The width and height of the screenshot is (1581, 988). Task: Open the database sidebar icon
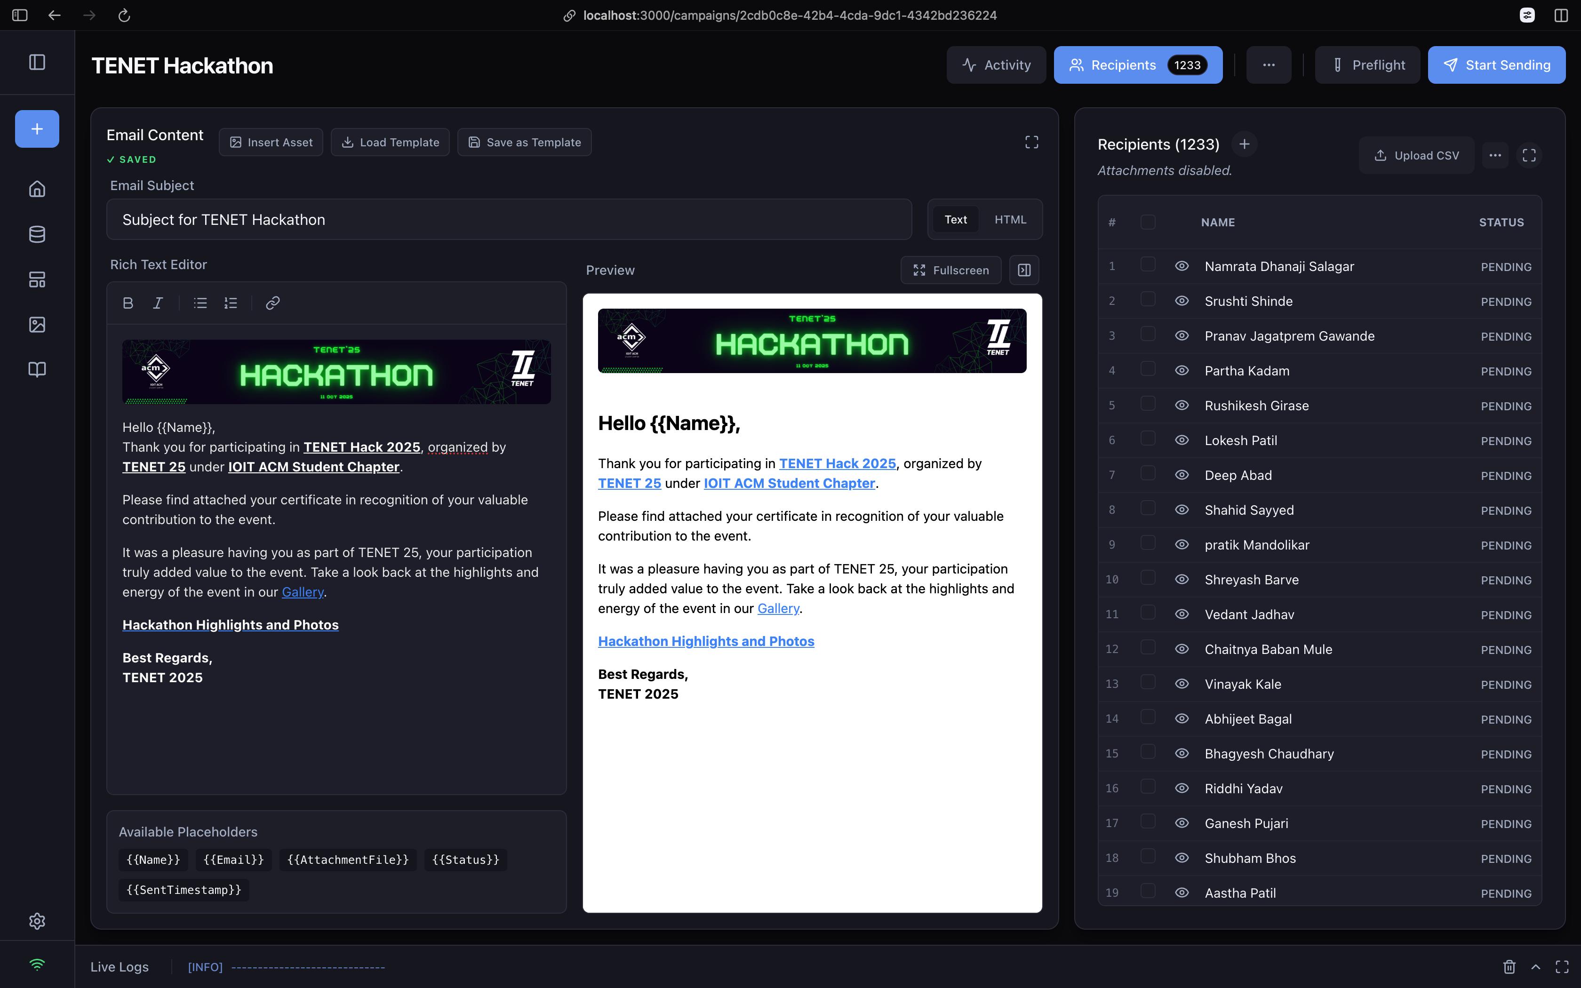point(37,234)
